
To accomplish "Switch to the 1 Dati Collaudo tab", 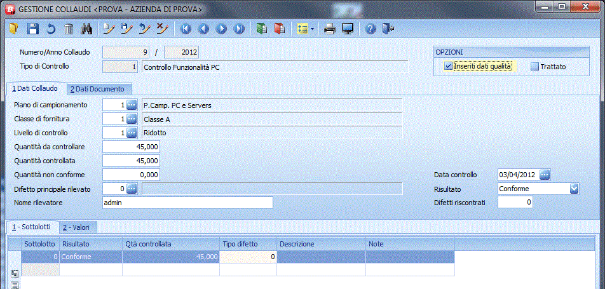I will click(35, 88).
